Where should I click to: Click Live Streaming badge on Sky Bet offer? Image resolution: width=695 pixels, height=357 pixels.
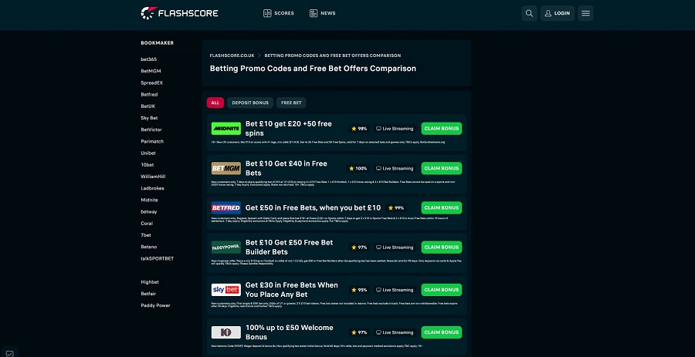tap(395, 290)
